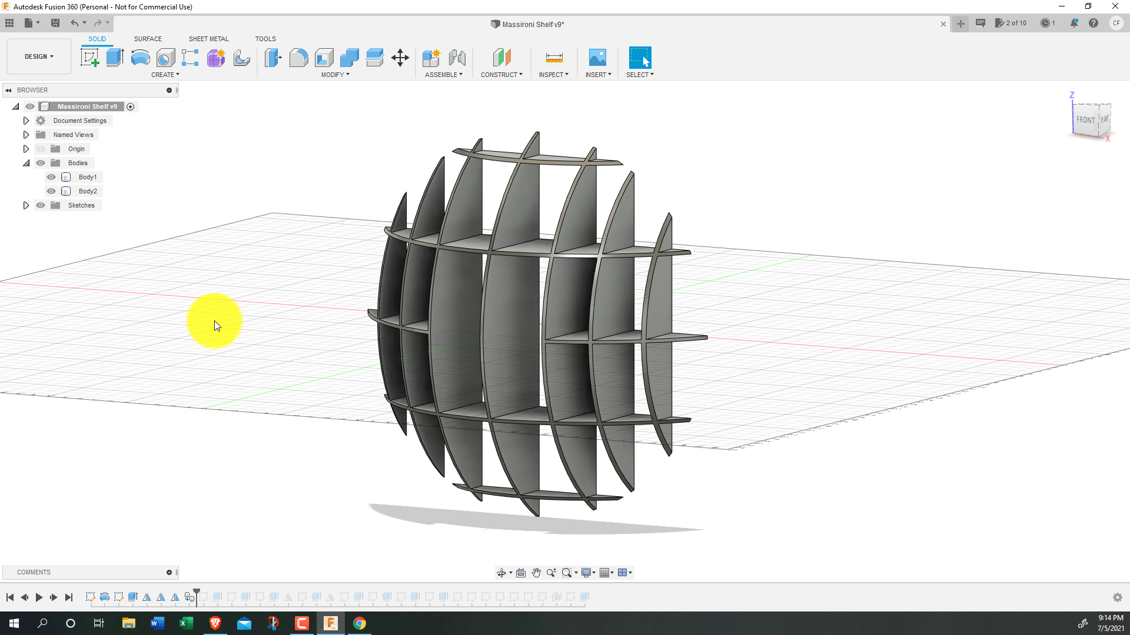Open the CONSTRUCT menu
The image size is (1130, 635).
(501, 75)
